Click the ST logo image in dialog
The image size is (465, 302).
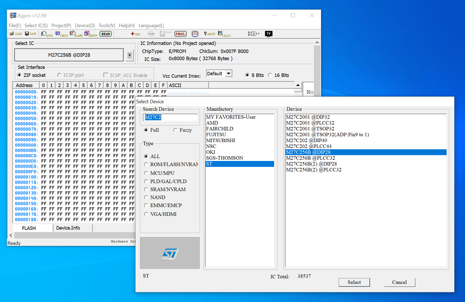tap(170, 253)
